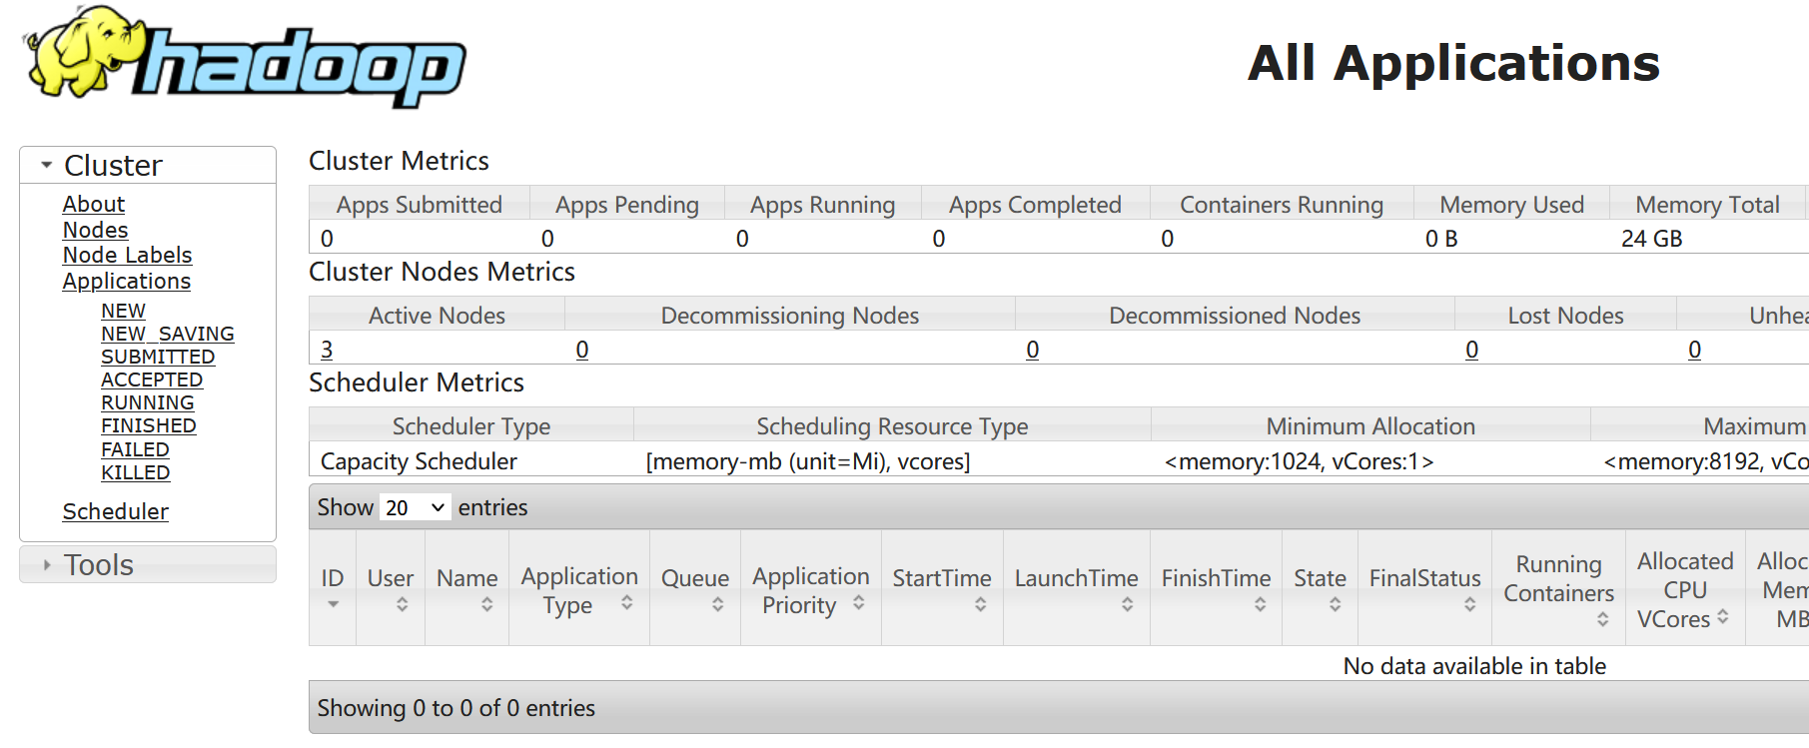Open the Show entries count dropdown

point(415,507)
